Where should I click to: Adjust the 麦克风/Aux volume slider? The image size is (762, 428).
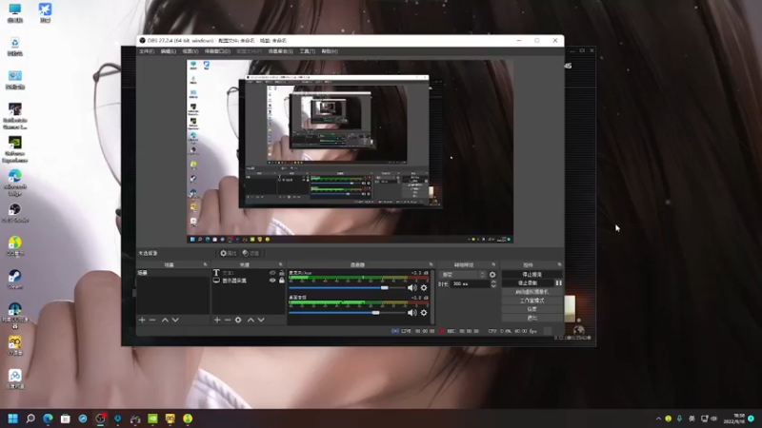coord(347,288)
